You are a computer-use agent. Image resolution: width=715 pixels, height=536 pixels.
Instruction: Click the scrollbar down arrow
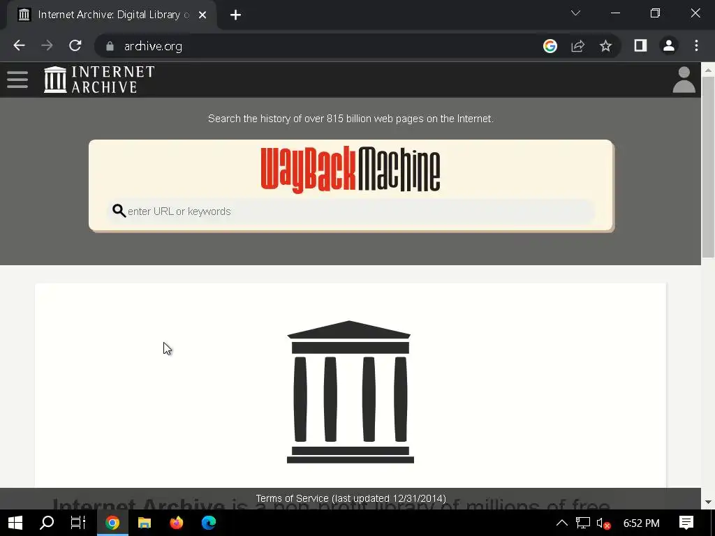(x=708, y=502)
